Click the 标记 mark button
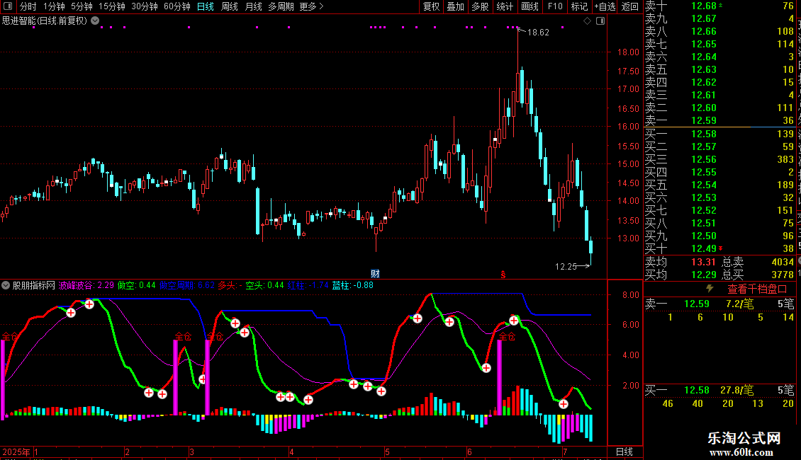 579,6
